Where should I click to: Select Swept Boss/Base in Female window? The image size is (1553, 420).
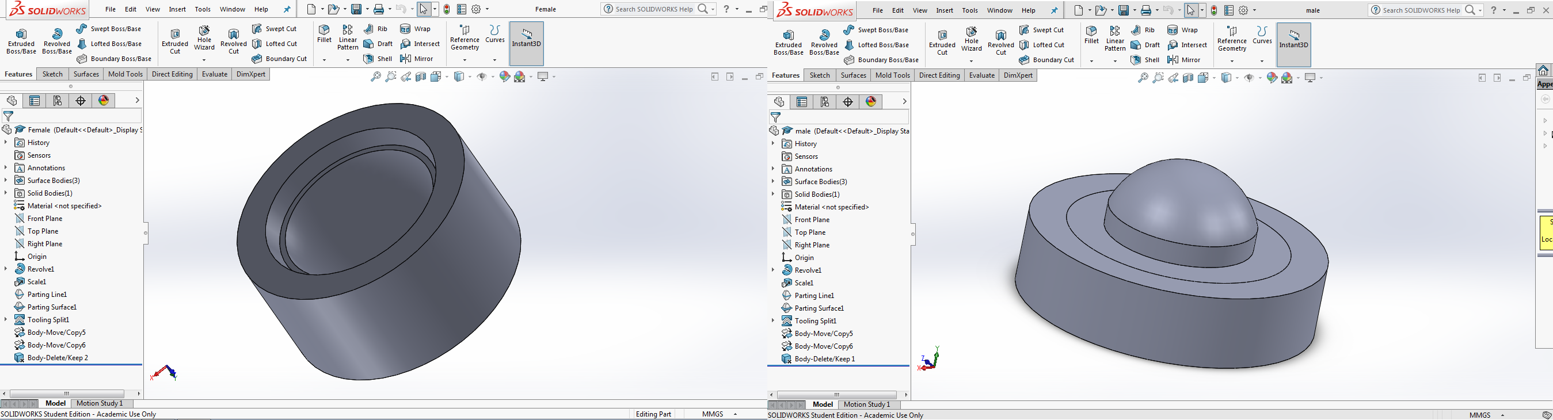pyautogui.click(x=109, y=29)
